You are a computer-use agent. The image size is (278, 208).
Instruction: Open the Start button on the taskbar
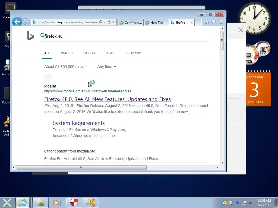[7, 203]
